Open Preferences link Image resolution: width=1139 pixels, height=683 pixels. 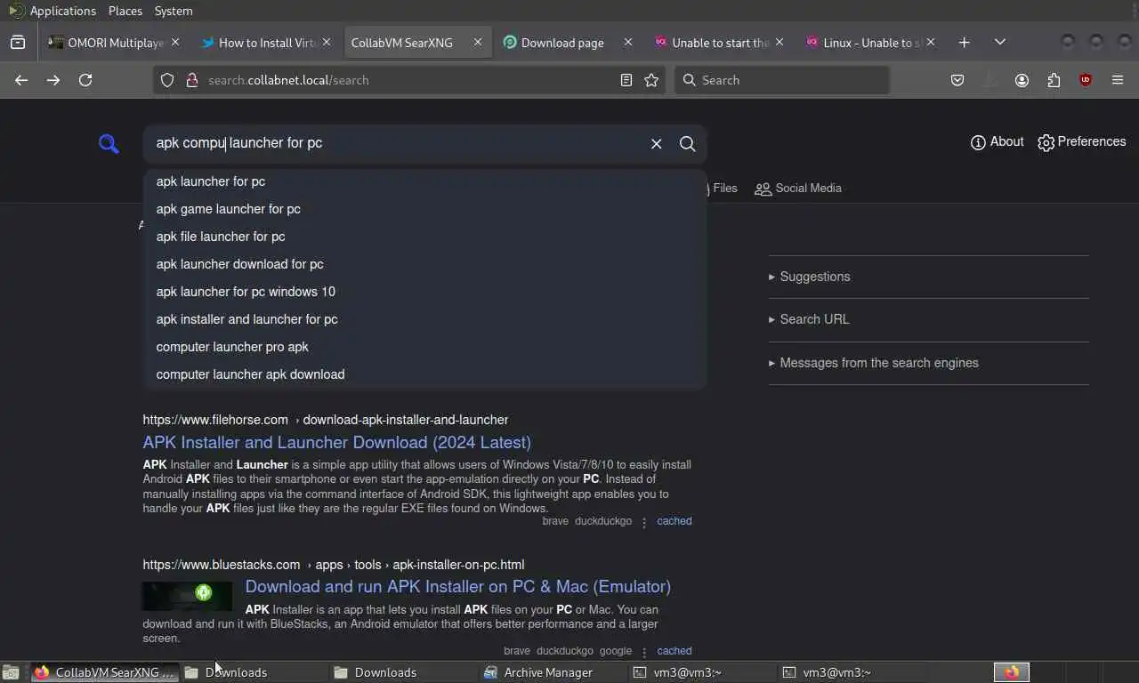[x=1081, y=142]
